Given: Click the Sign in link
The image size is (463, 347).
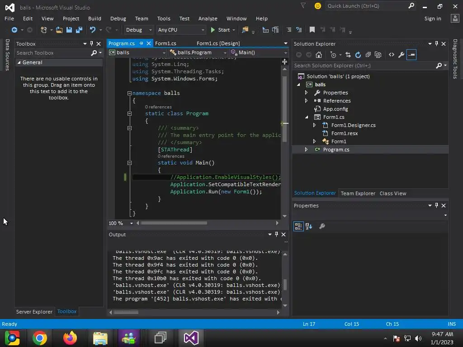Looking at the screenshot, I should pos(433,18).
